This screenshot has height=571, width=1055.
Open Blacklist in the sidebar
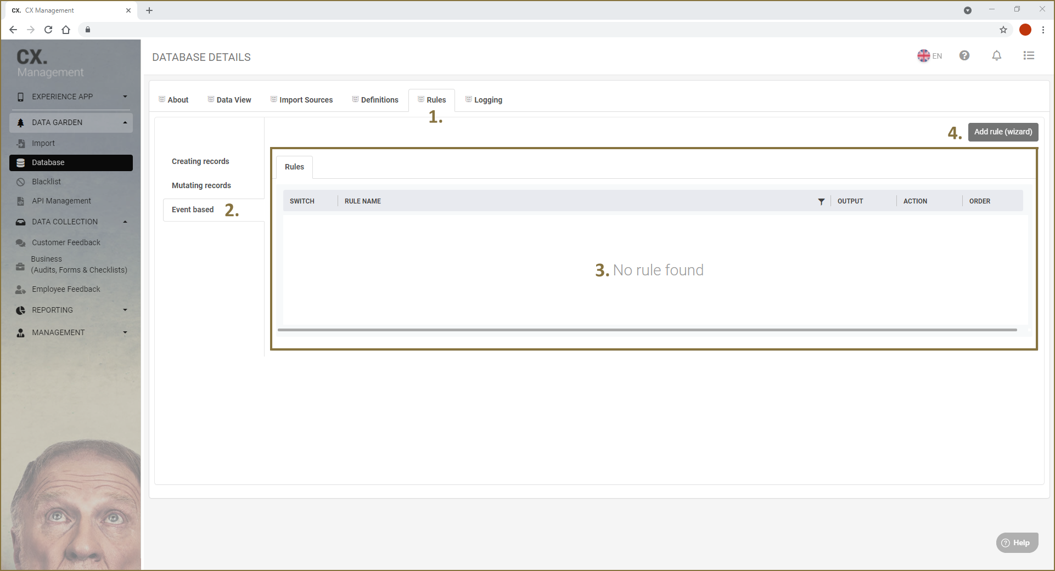(46, 182)
